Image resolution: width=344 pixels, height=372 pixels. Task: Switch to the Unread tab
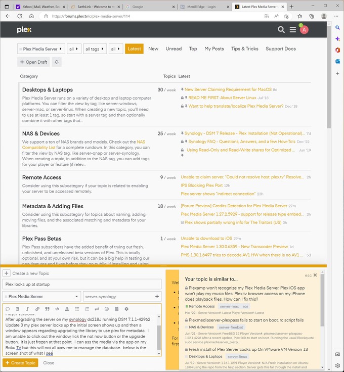pos(174,49)
